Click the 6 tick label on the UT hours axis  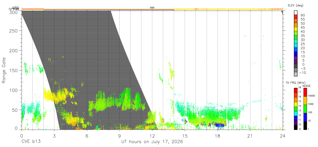87,136
